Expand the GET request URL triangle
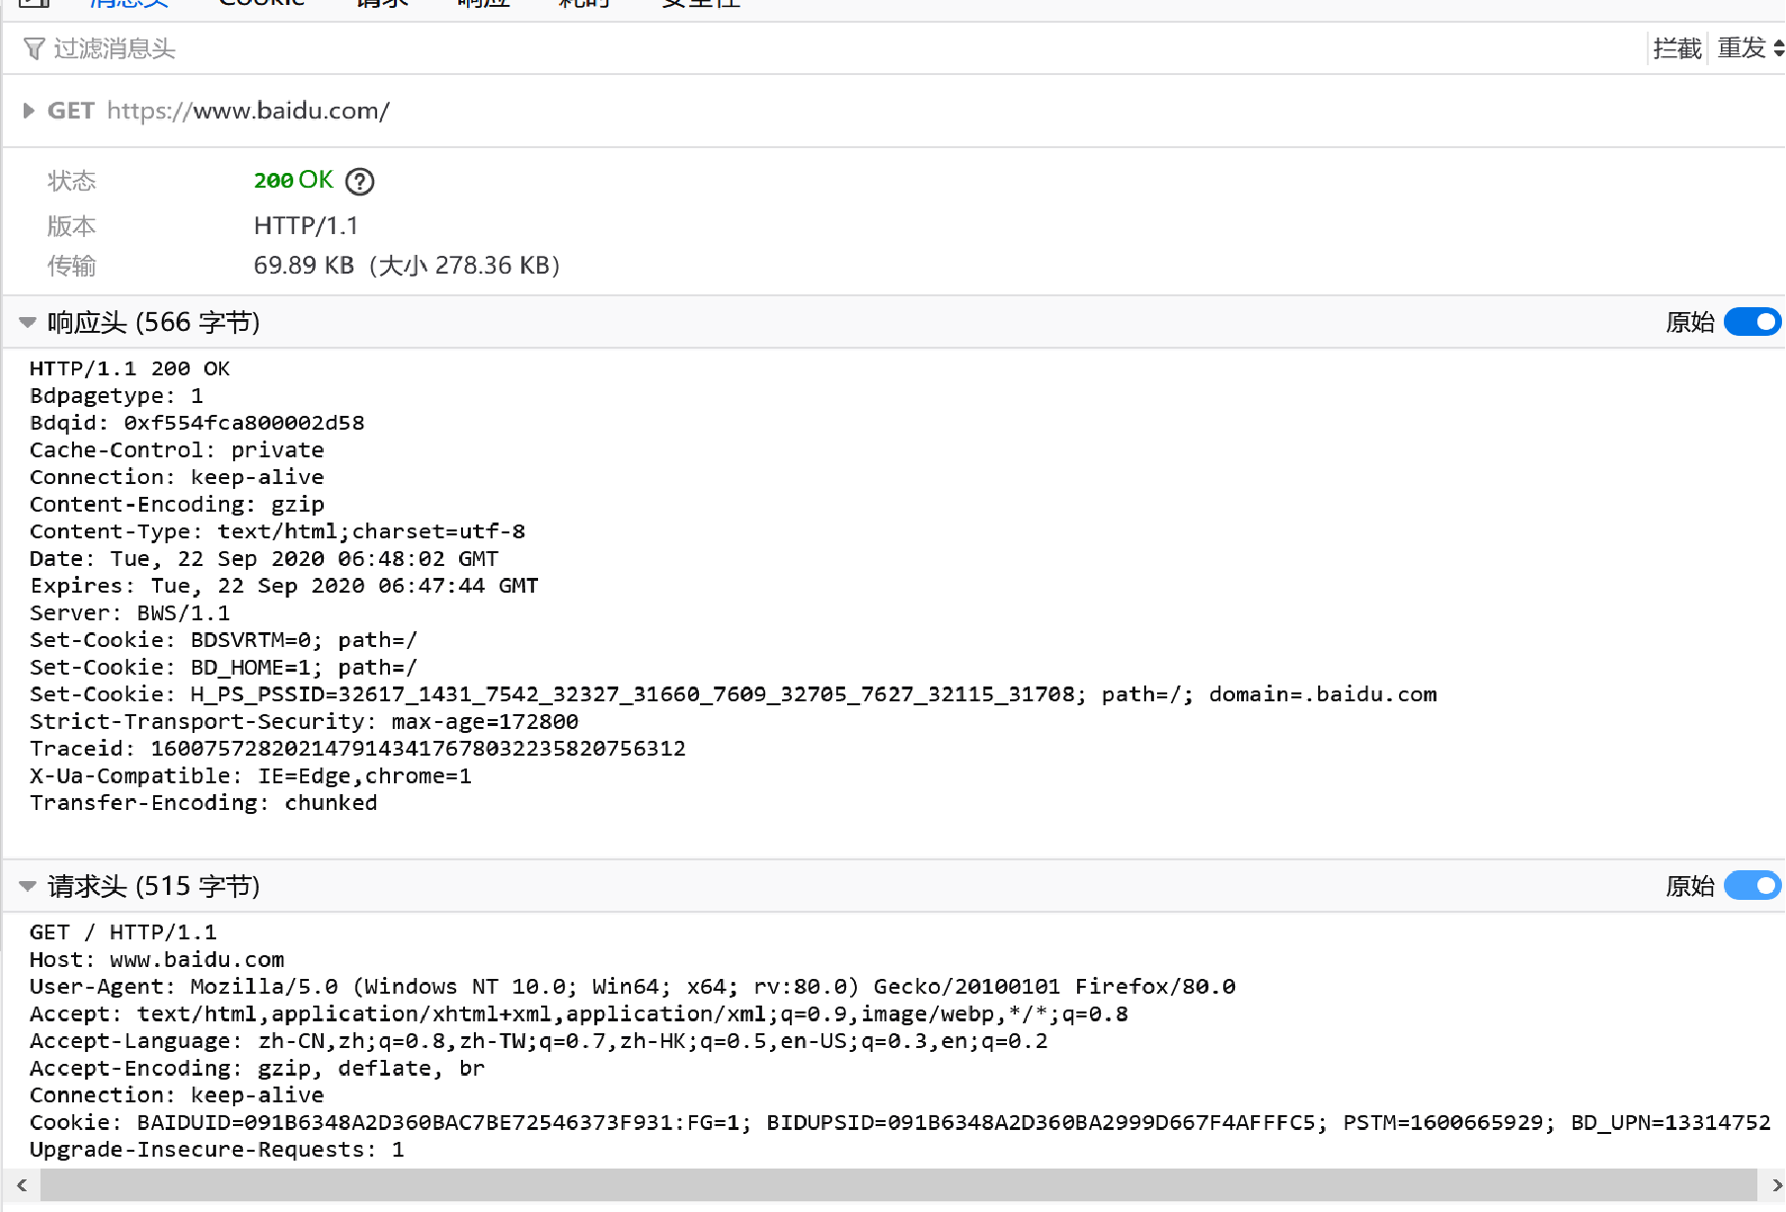The width and height of the screenshot is (1786, 1212). 29,111
